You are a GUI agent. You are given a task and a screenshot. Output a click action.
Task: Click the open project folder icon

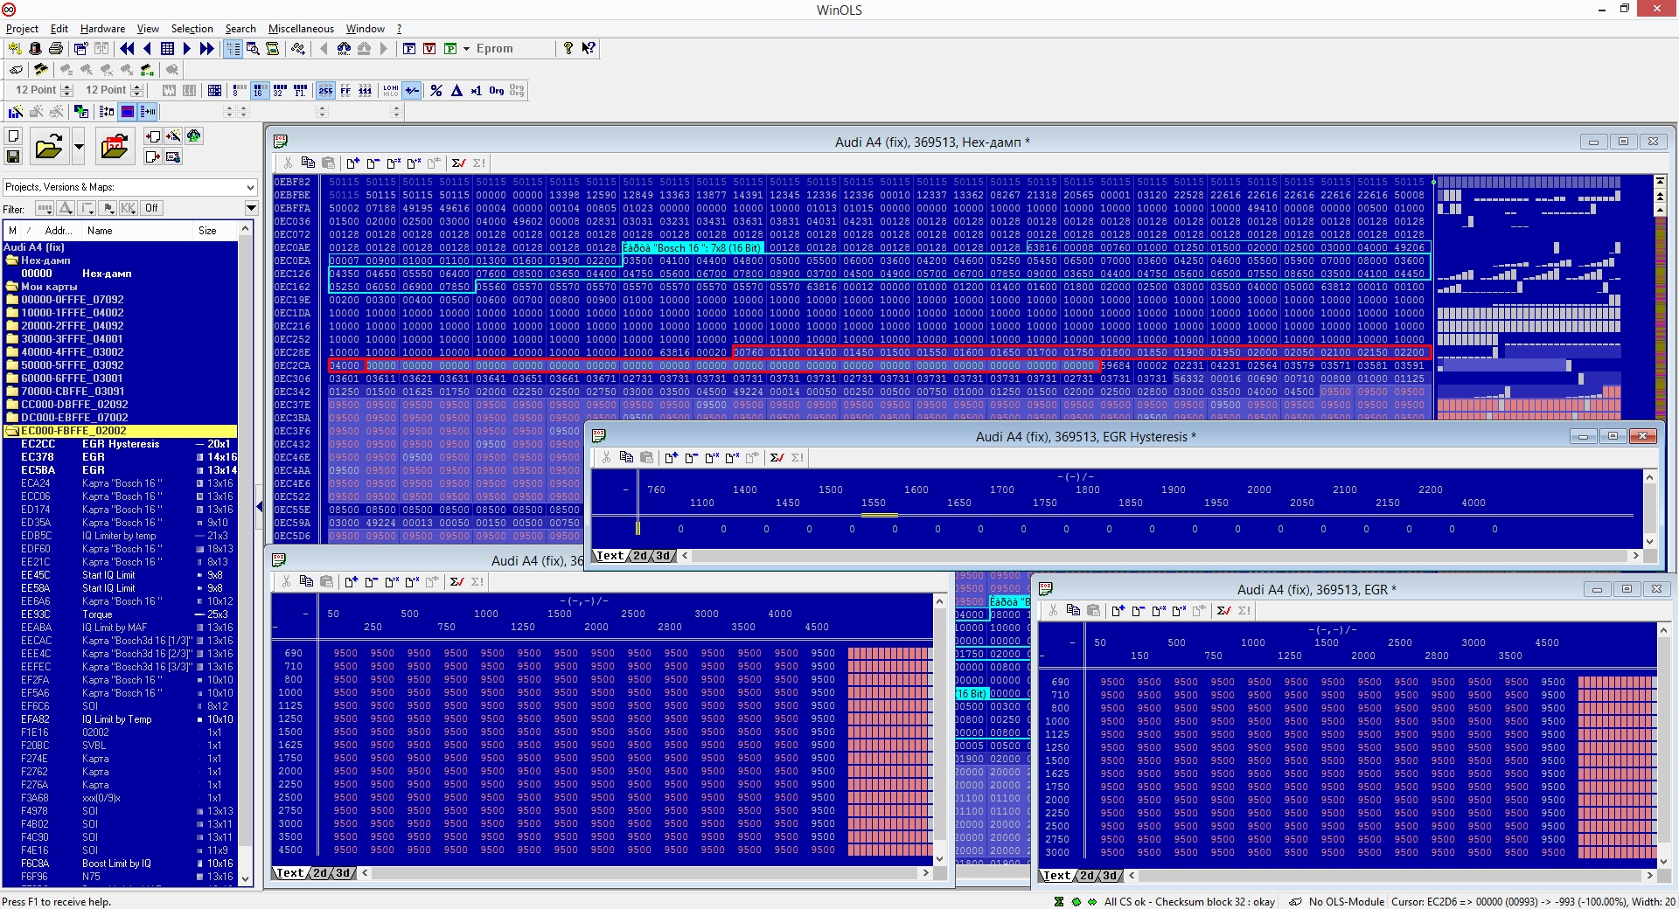[49, 146]
